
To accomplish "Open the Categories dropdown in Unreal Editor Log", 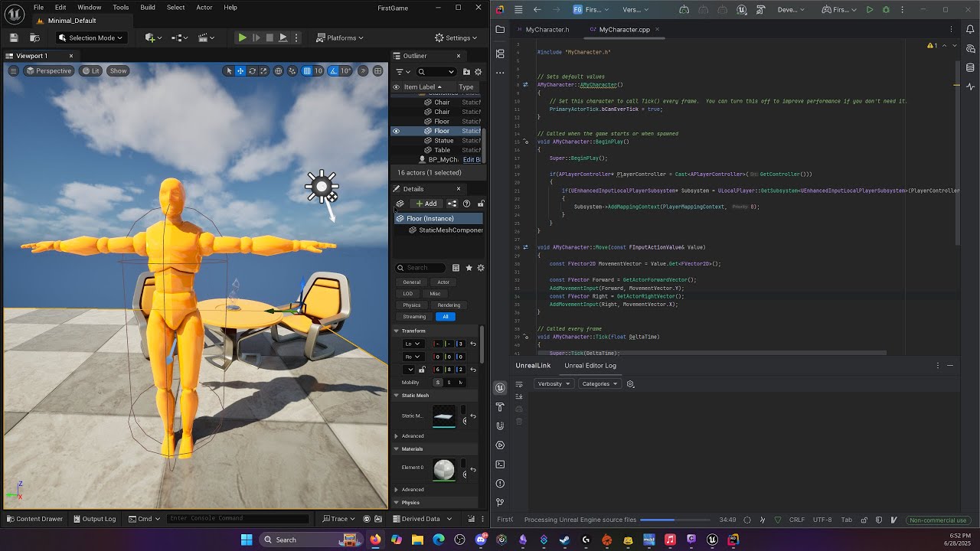I will tap(599, 384).
